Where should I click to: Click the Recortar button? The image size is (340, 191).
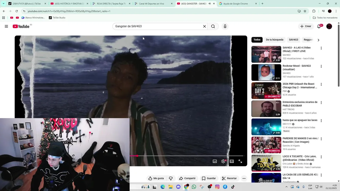pyautogui.click(x=229, y=178)
